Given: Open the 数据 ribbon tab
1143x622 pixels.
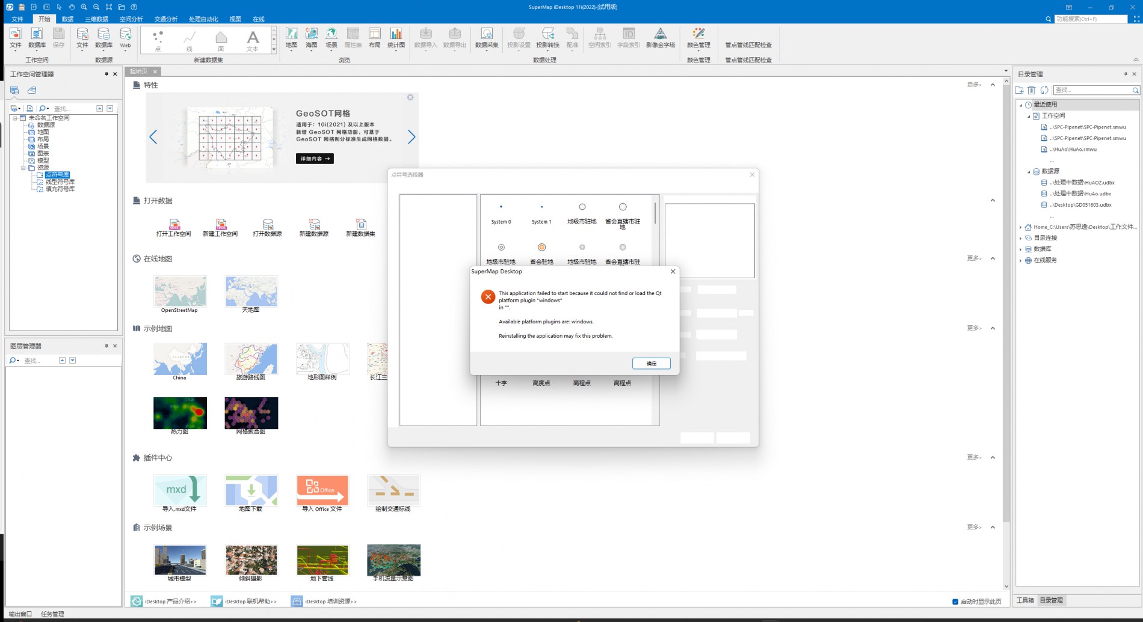Looking at the screenshot, I should [67, 19].
